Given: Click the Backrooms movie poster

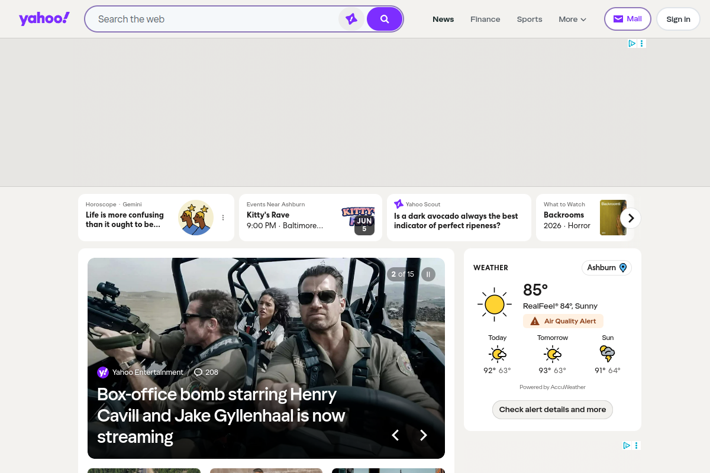Looking at the screenshot, I should point(613,218).
